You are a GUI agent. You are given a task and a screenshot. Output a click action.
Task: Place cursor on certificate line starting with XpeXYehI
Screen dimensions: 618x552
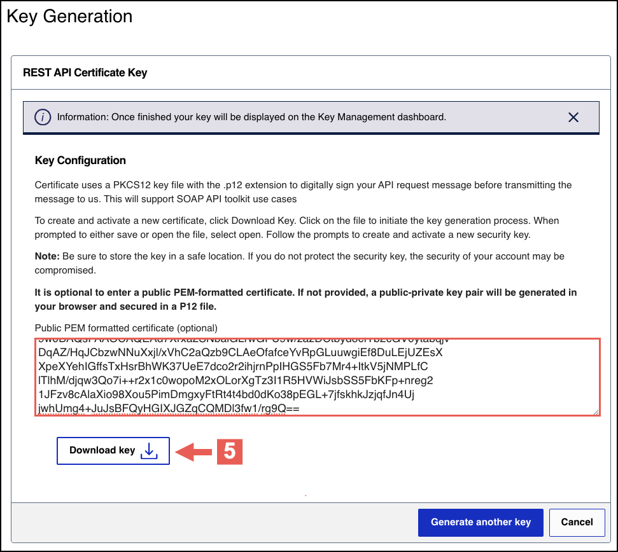point(232,367)
